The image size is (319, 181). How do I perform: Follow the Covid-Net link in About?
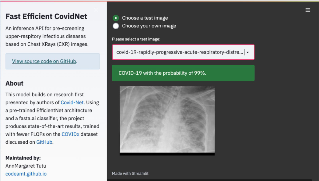click(72, 102)
